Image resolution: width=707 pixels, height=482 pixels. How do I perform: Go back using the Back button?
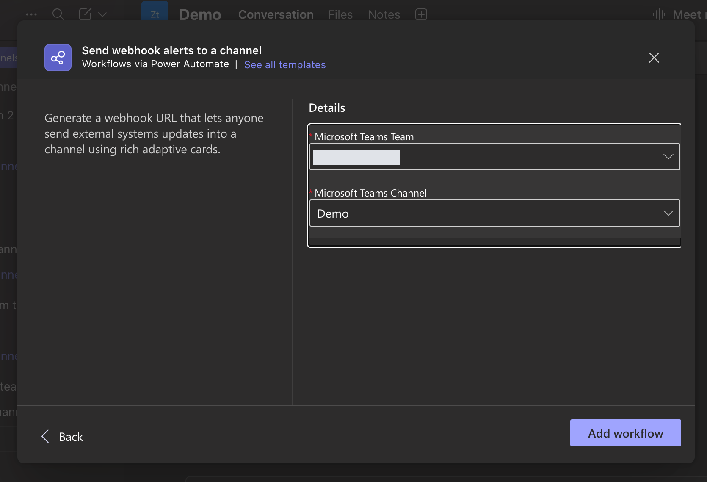pos(62,437)
